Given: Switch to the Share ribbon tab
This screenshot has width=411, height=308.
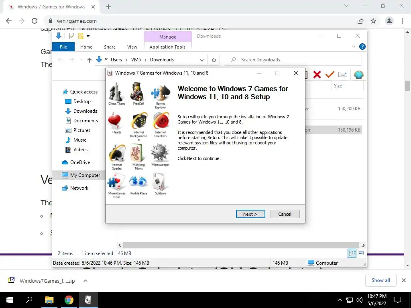Looking at the screenshot, I should tap(110, 47).
